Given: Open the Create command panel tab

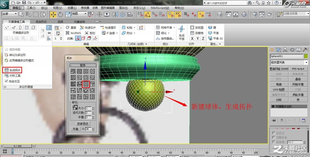Looking at the screenshot, I should coord(272,50).
